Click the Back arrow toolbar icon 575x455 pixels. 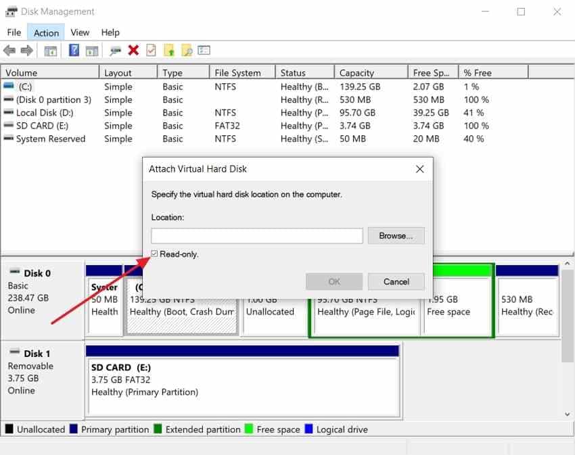pos(9,50)
